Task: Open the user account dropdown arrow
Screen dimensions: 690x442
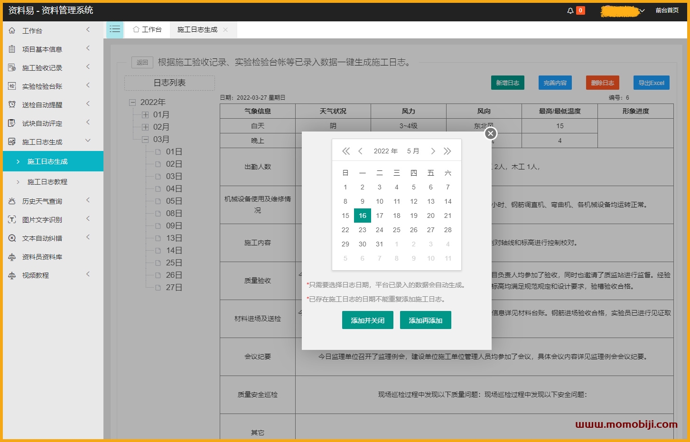Action: click(642, 10)
